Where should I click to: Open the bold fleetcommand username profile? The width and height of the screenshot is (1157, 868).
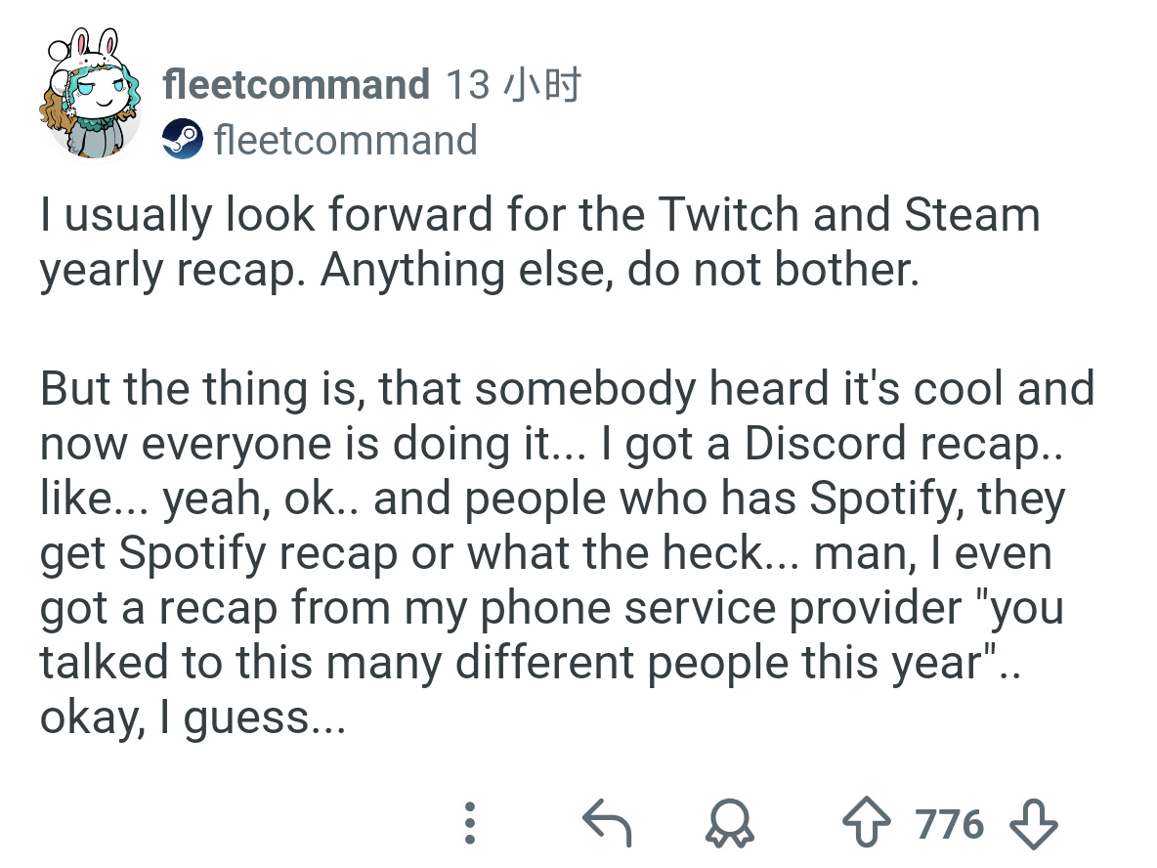296,85
